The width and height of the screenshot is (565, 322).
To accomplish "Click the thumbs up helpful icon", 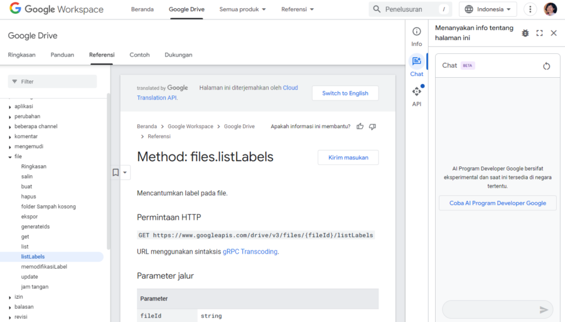I will pyautogui.click(x=360, y=126).
